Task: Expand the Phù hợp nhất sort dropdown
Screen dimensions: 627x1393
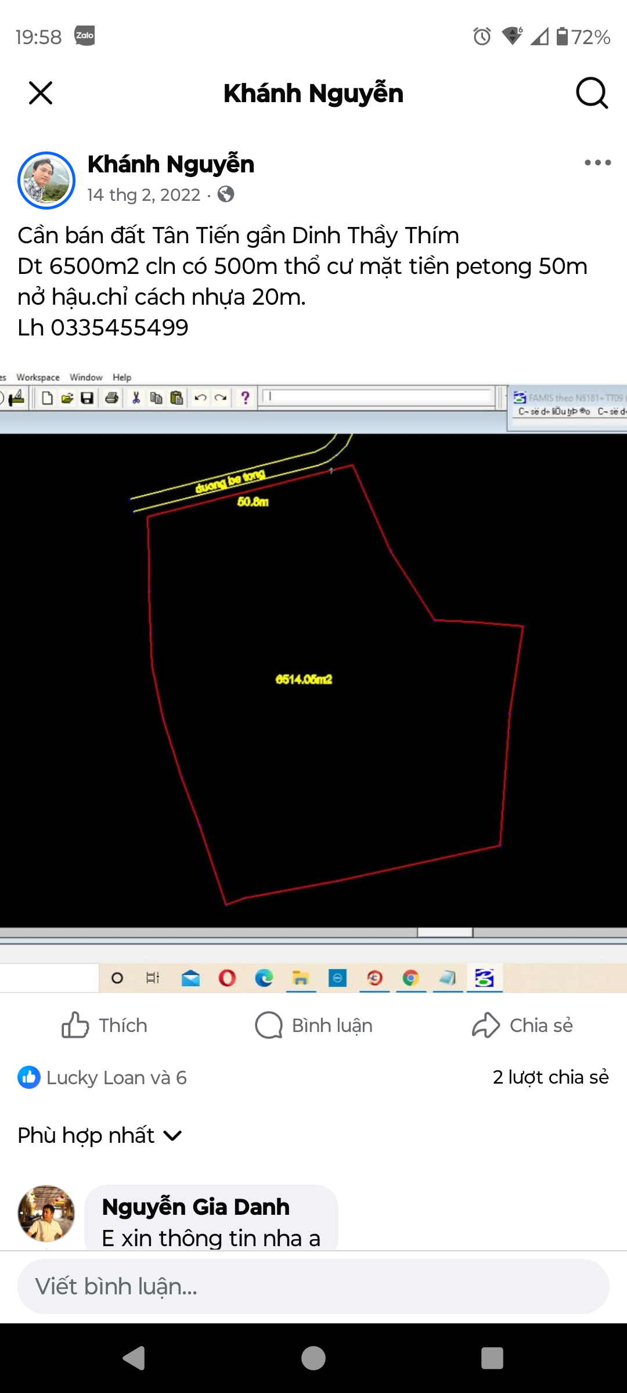Action: click(100, 1135)
